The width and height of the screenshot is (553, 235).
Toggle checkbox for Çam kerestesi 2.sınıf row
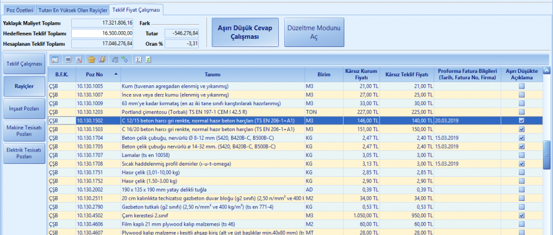pos(522,216)
